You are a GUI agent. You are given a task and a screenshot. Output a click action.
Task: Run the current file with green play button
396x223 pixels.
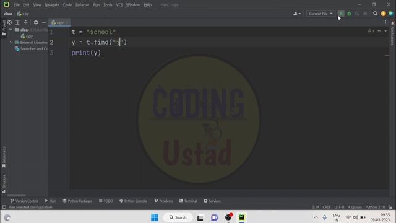pyautogui.click(x=341, y=14)
